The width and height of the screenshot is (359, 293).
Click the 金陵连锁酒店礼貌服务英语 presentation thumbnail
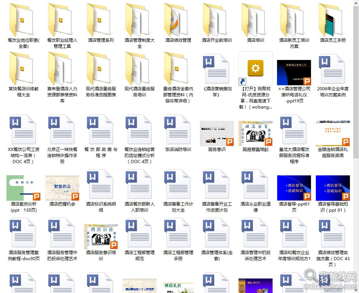333,133
